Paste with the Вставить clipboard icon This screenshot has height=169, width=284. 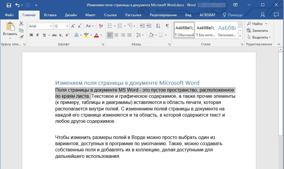point(10,26)
